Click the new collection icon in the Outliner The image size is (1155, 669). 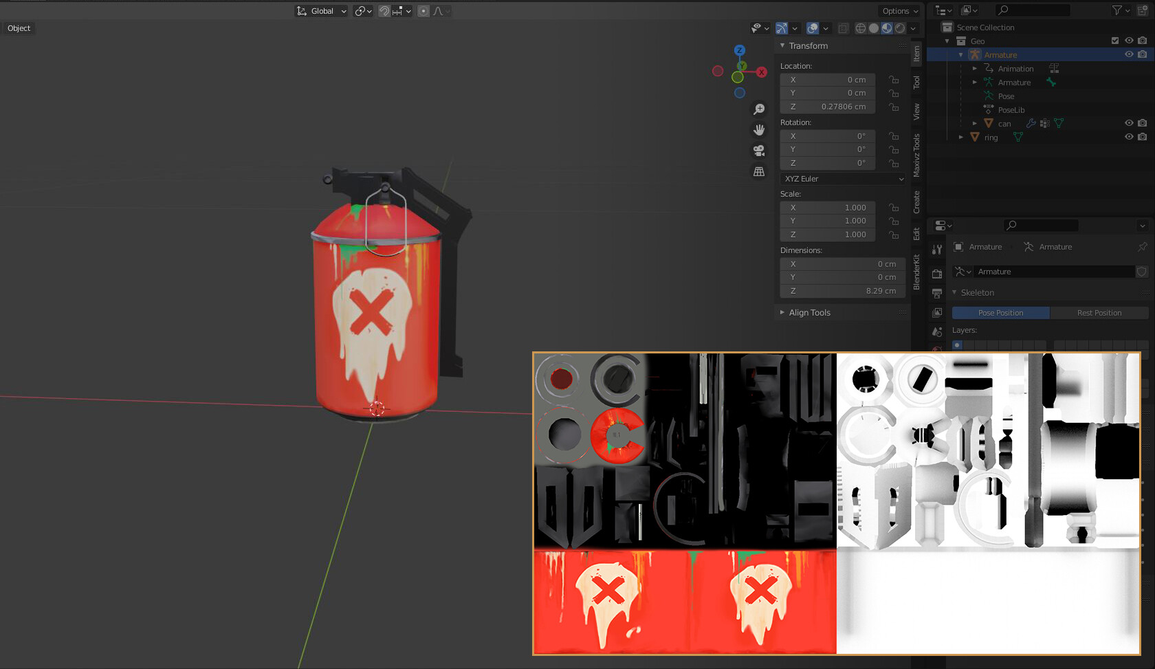[1143, 10]
